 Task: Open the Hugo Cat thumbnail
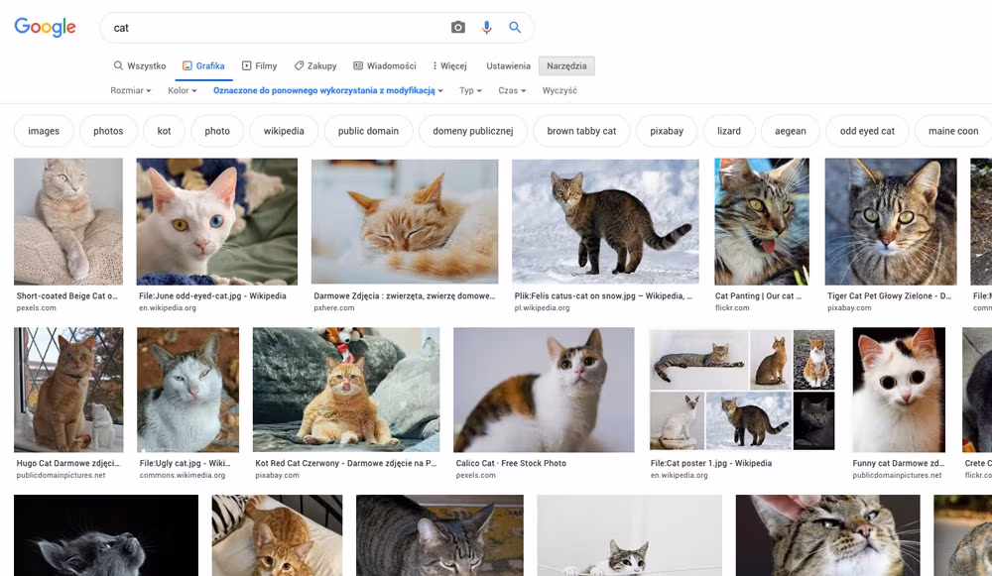point(68,390)
